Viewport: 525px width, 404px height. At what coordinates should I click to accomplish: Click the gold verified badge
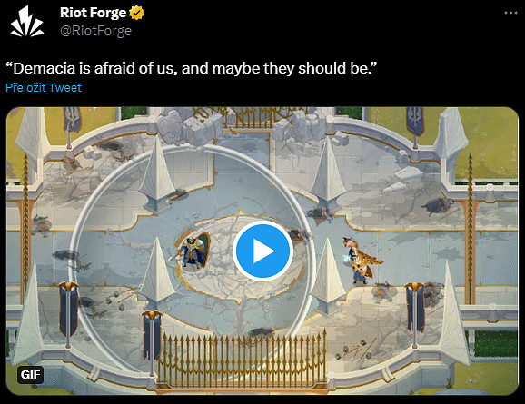click(x=136, y=13)
